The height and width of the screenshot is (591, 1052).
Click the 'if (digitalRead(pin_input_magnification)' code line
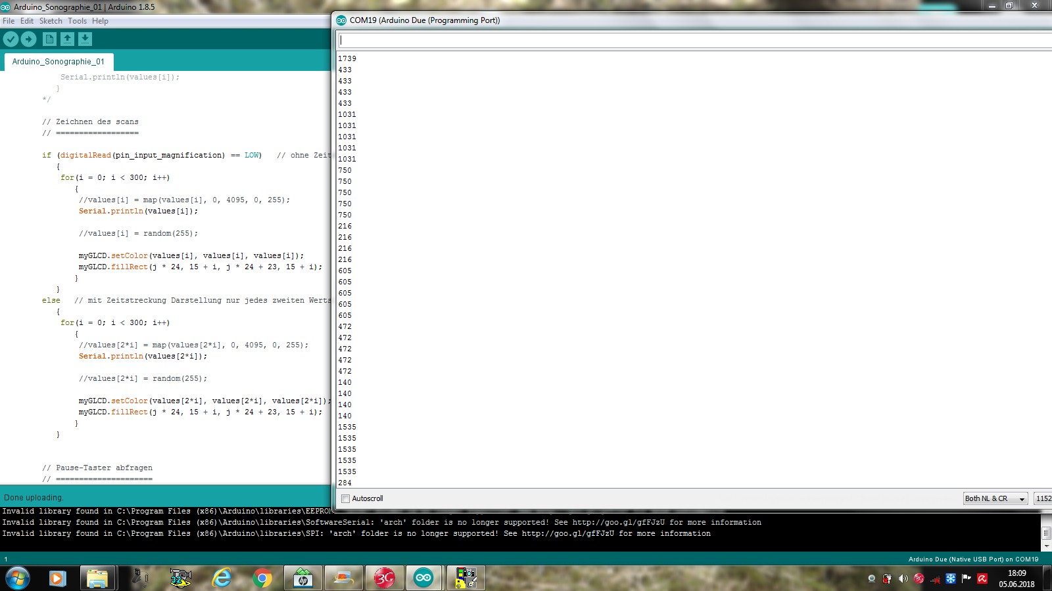point(186,155)
